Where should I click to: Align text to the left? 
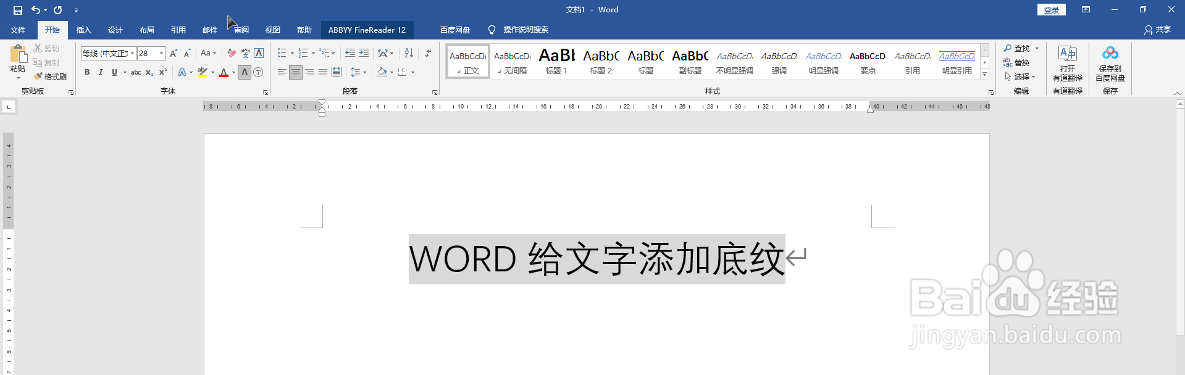point(282,72)
